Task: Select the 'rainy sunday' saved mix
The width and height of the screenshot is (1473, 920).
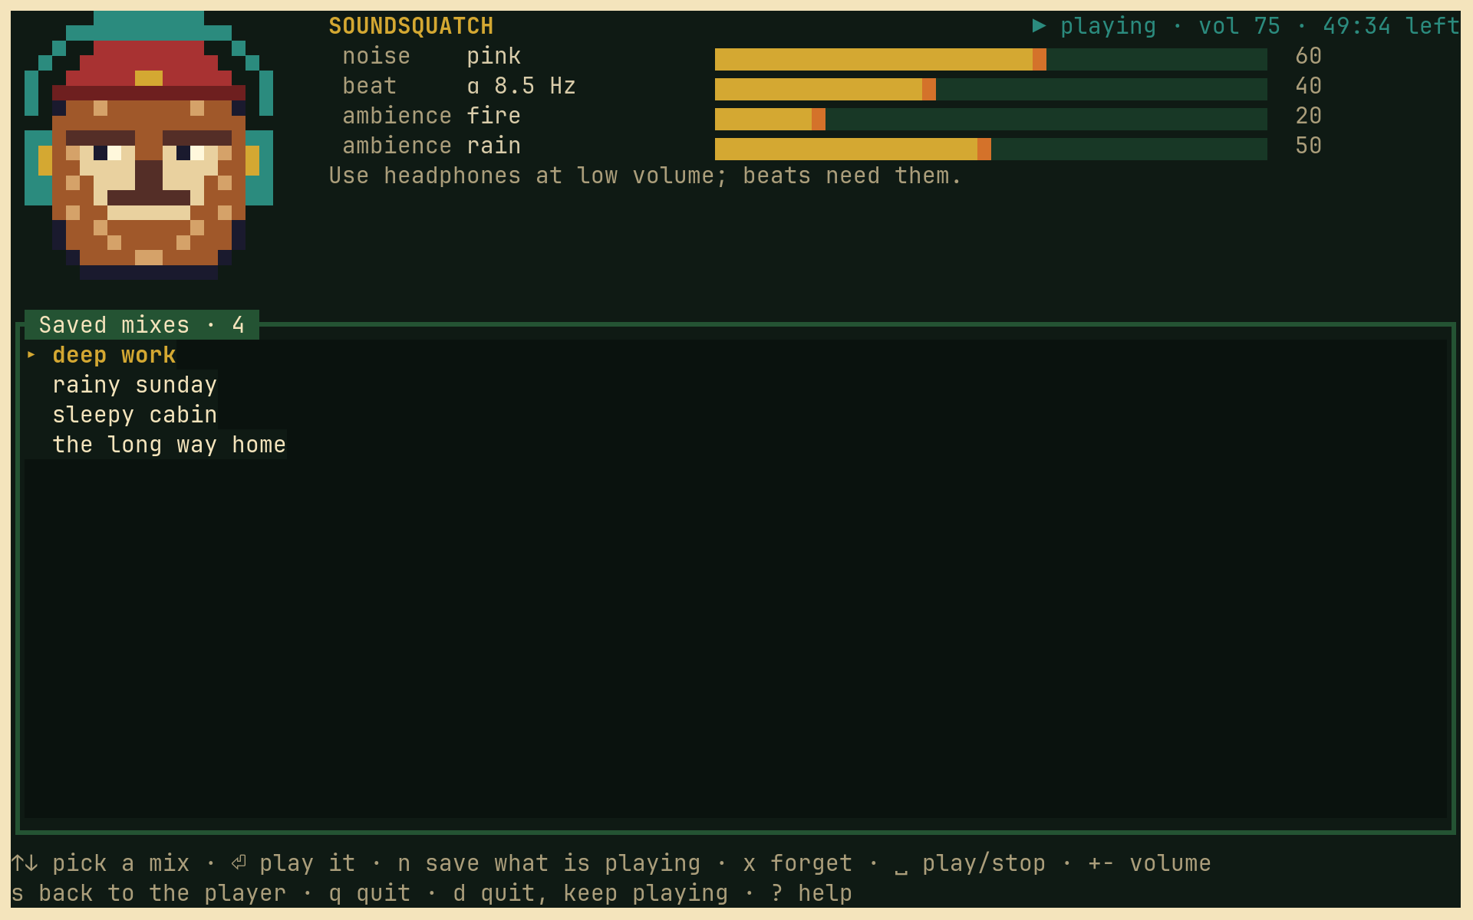Action: (x=135, y=385)
